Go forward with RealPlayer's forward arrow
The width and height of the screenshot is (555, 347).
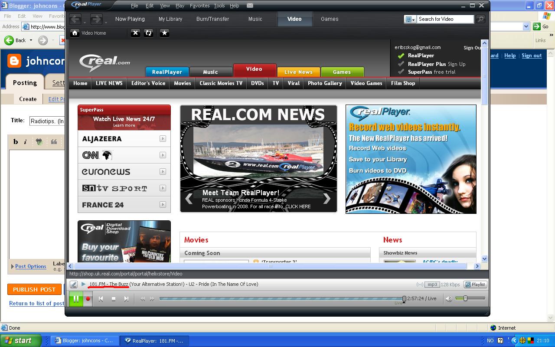(x=96, y=19)
